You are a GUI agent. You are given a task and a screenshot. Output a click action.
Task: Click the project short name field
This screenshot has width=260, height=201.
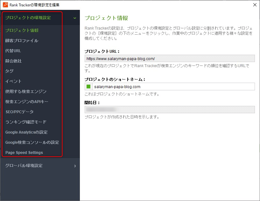tap(173, 87)
